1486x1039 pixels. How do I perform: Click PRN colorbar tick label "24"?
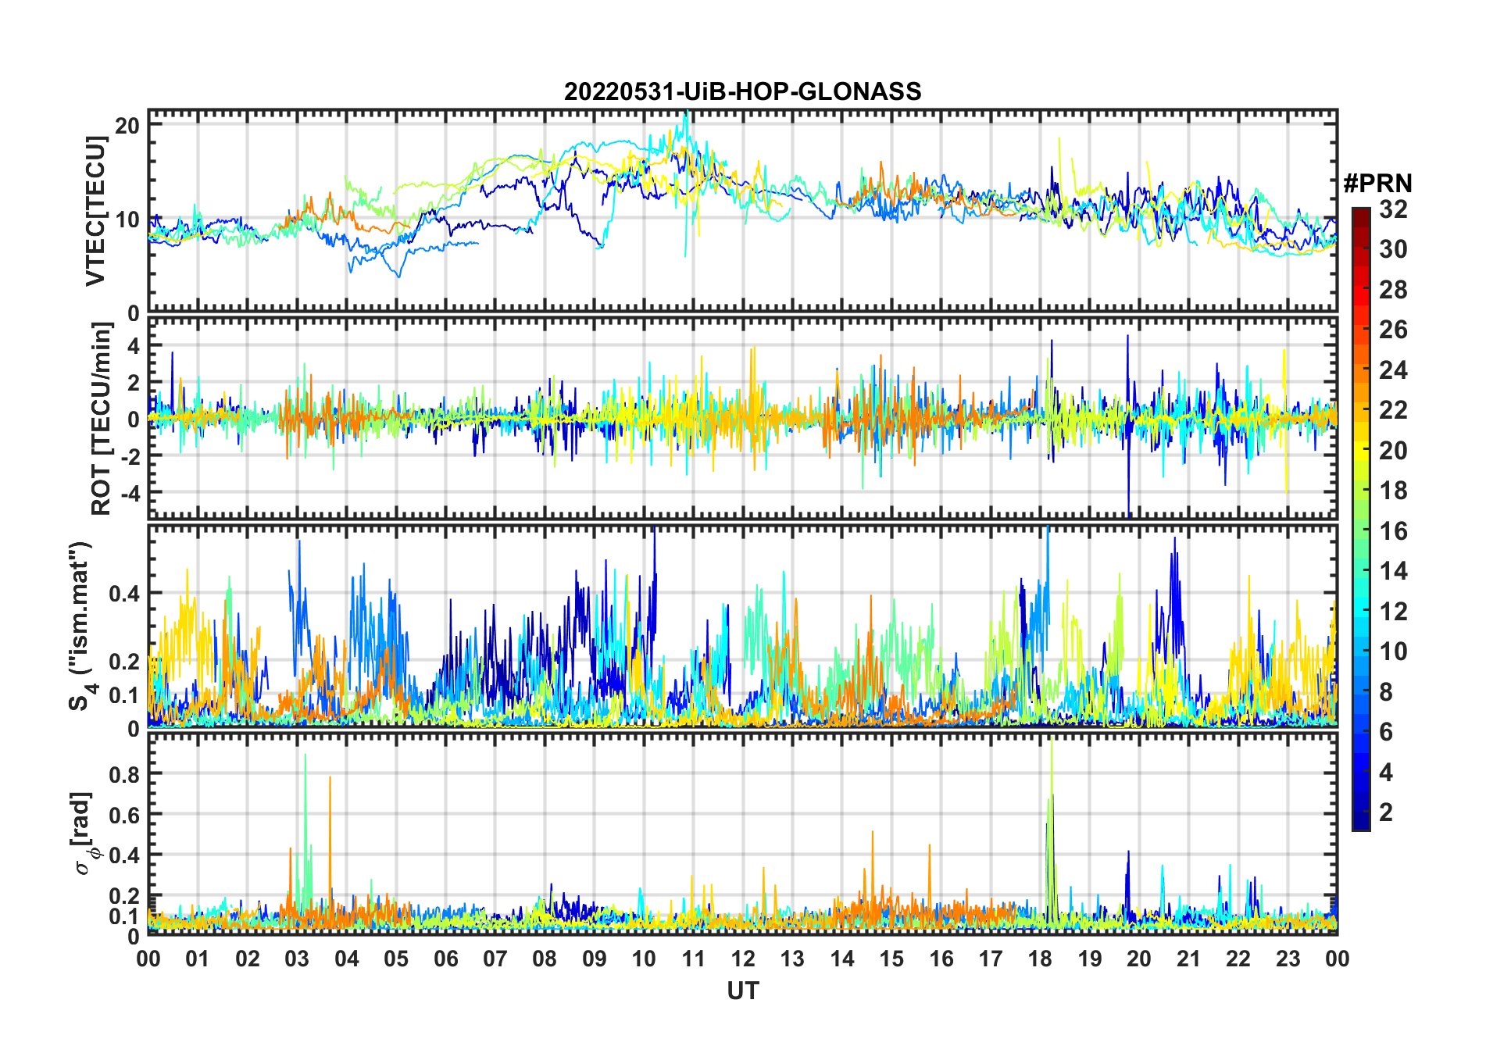1393,370
